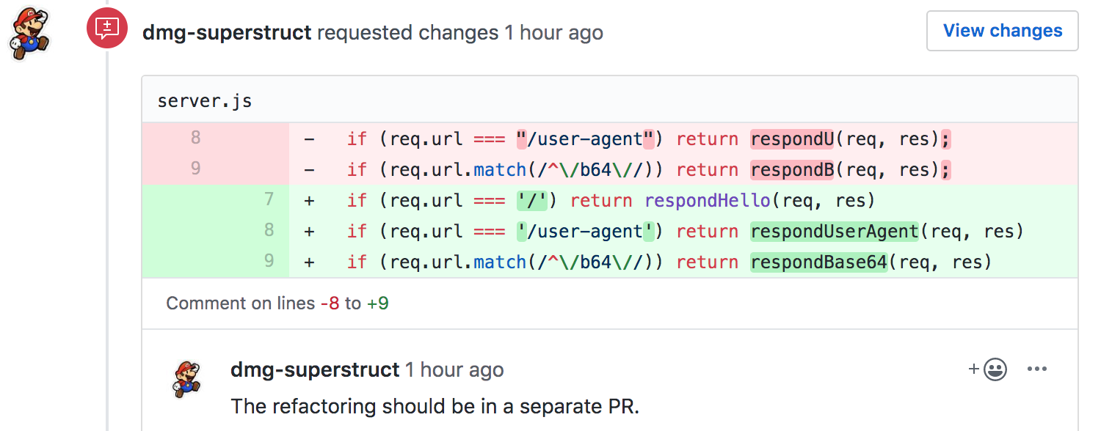Click the respondU highlighted token on line 8
The width and height of the screenshot is (1101, 431).
pyautogui.click(x=791, y=139)
